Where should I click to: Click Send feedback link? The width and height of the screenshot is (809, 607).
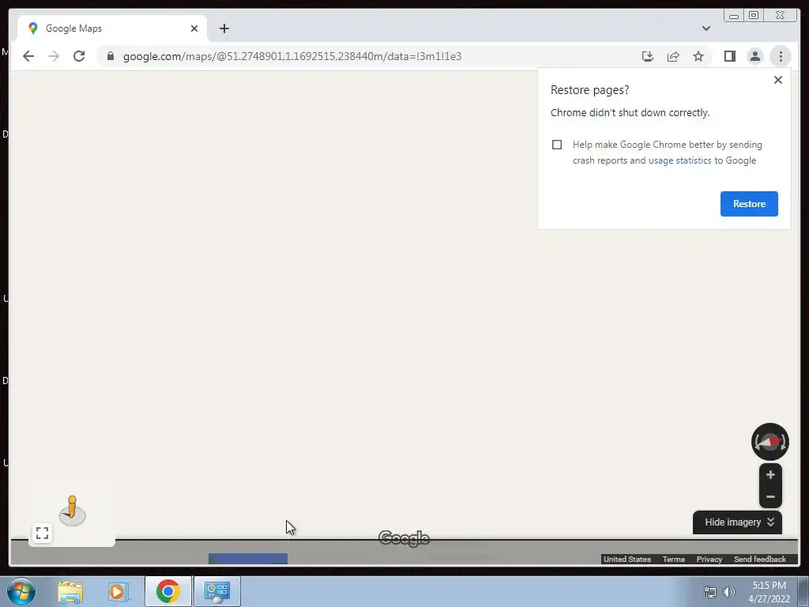click(x=759, y=560)
